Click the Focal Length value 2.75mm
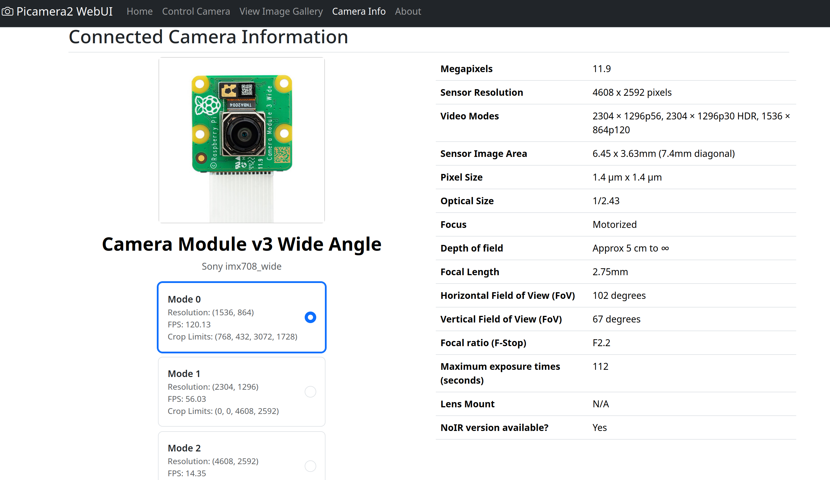 pos(610,272)
